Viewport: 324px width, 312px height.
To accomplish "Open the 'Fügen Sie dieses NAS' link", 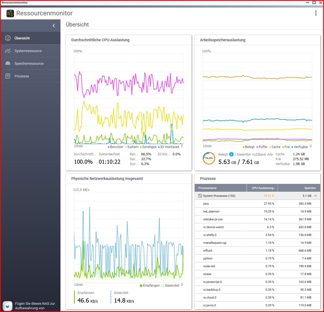I will click(35, 306).
